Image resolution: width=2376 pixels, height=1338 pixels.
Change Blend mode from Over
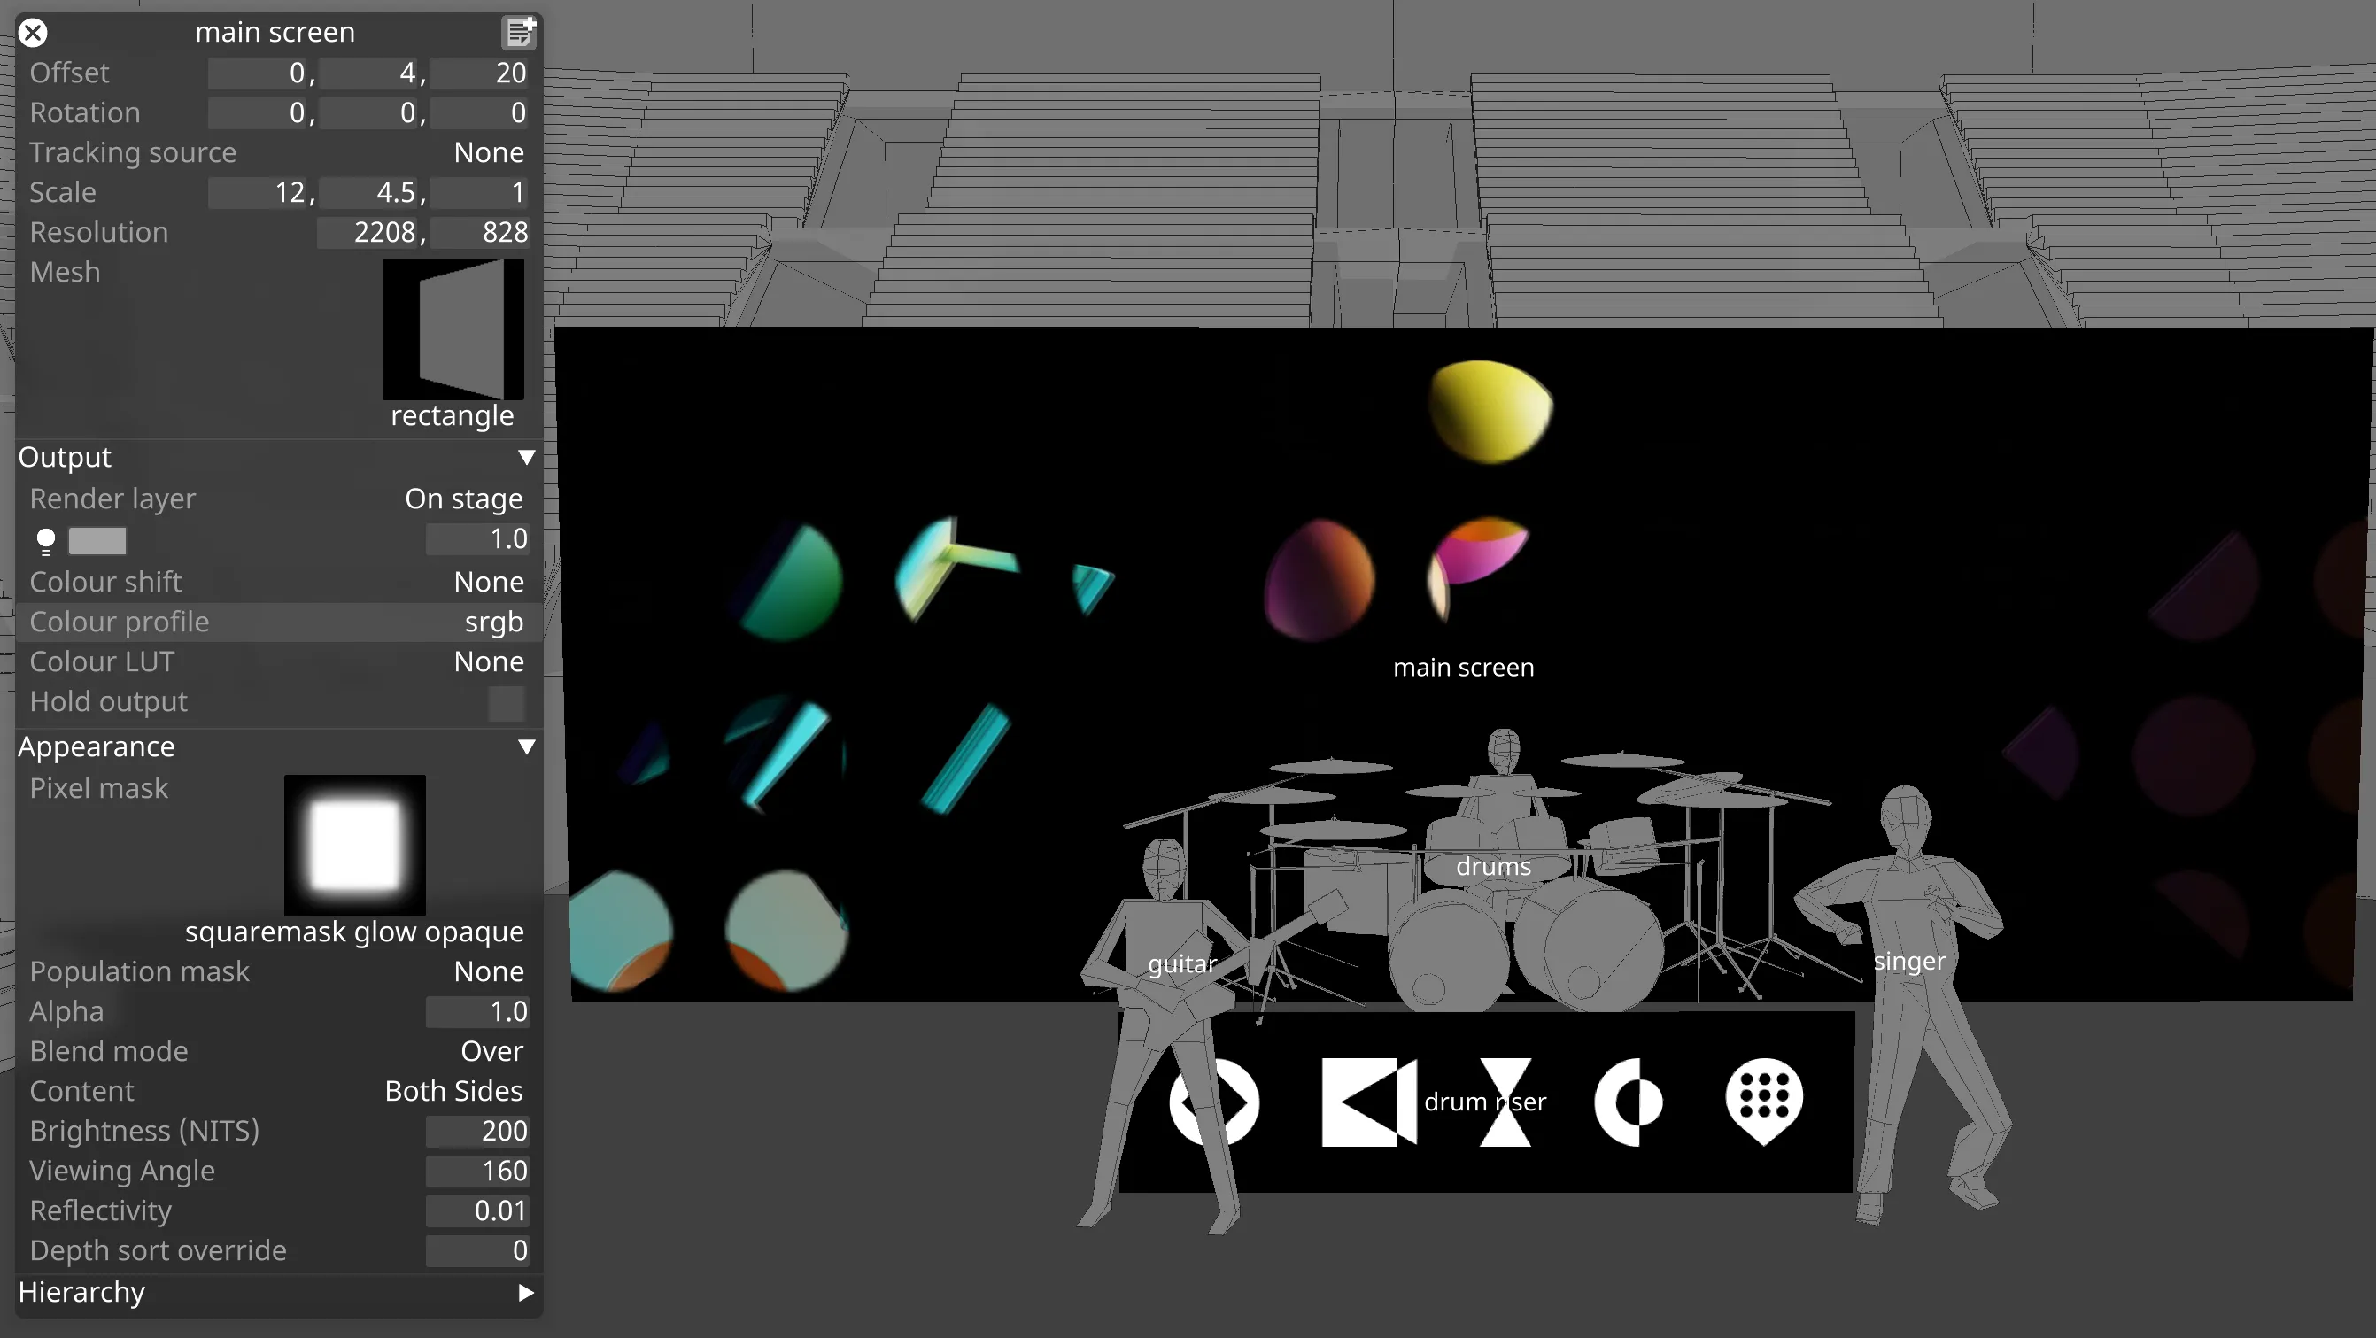(x=491, y=1051)
